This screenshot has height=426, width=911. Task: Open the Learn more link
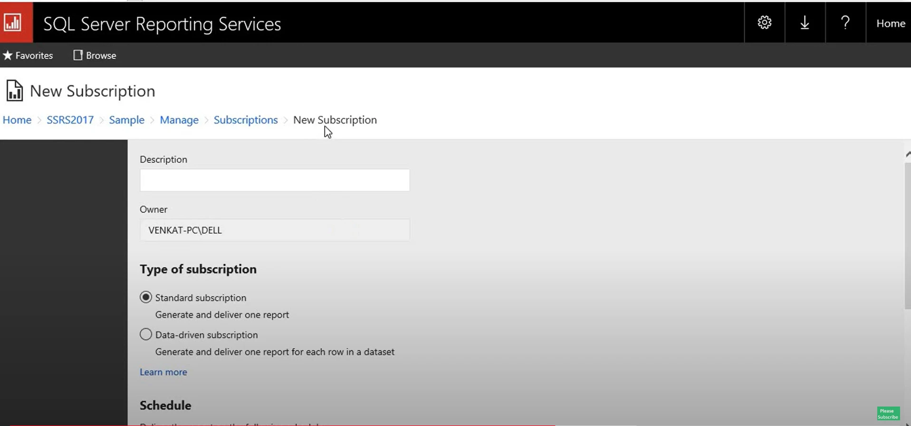[x=163, y=372]
